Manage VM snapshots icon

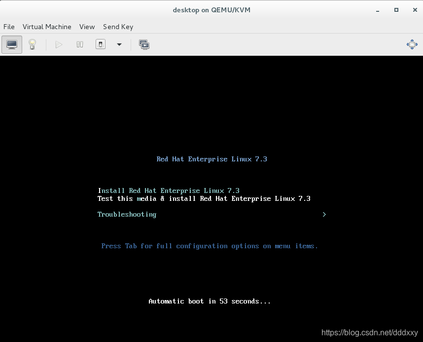pos(144,44)
